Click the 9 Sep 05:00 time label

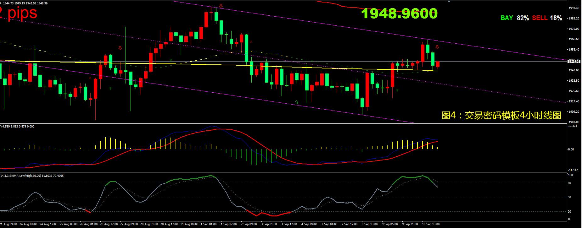[x=390, y=224]
